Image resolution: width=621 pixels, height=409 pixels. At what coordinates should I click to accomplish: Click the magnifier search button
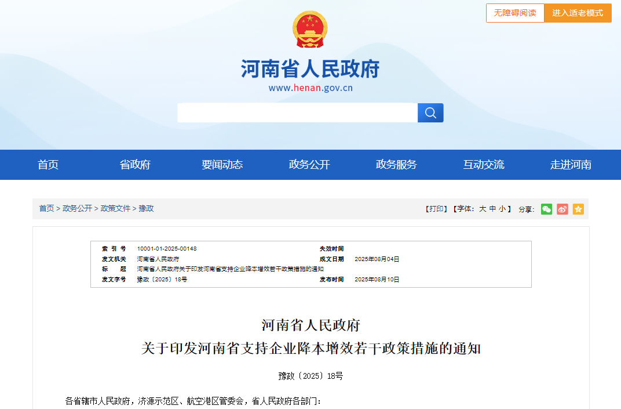pyautogui.click(x=430, y=113)
